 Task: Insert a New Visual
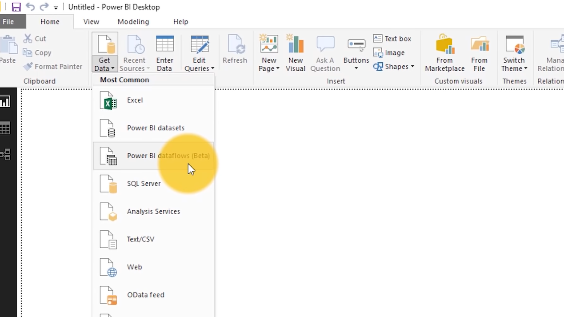click(x=296, y=52)
